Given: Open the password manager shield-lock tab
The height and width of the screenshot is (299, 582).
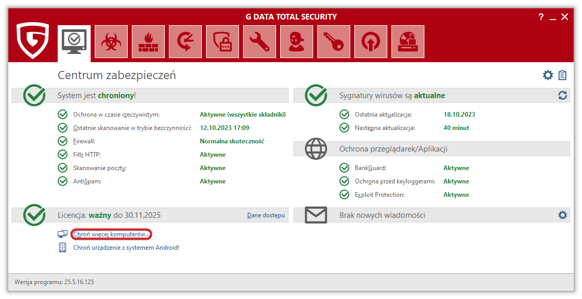Looking at the screenshot, I should (x=222, y=42).
